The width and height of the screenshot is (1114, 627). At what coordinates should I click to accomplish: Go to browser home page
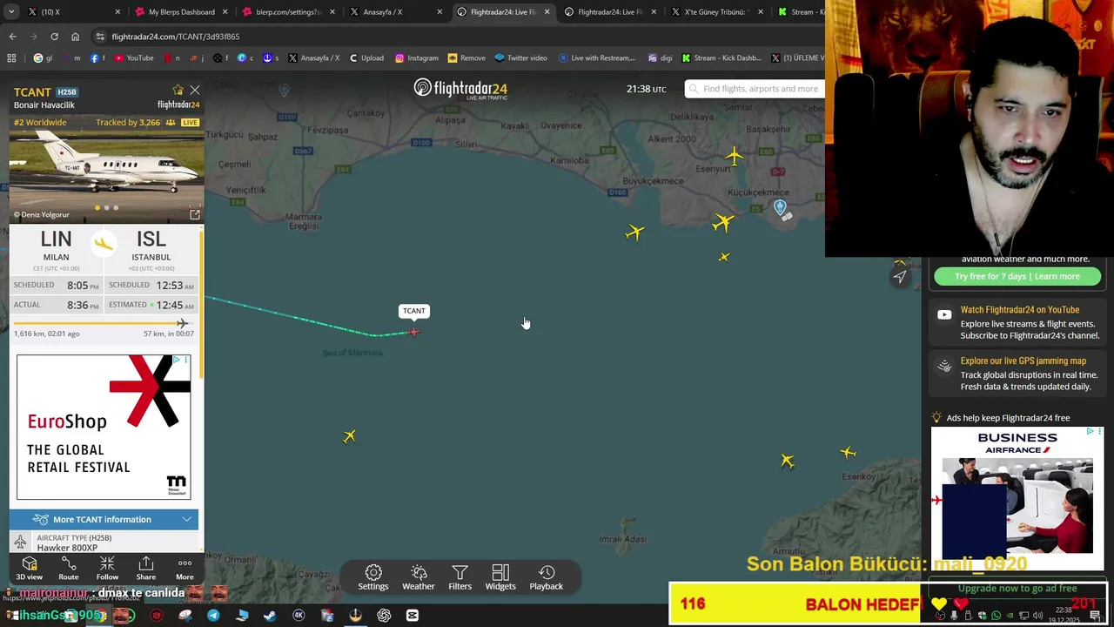point(75,37)
